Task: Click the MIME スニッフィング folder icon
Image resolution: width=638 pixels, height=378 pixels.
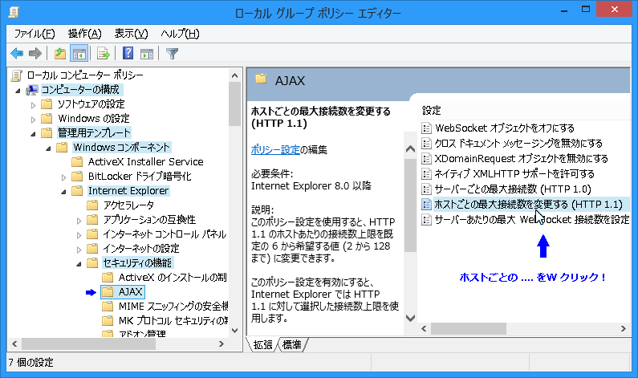Action: [108, 307]
